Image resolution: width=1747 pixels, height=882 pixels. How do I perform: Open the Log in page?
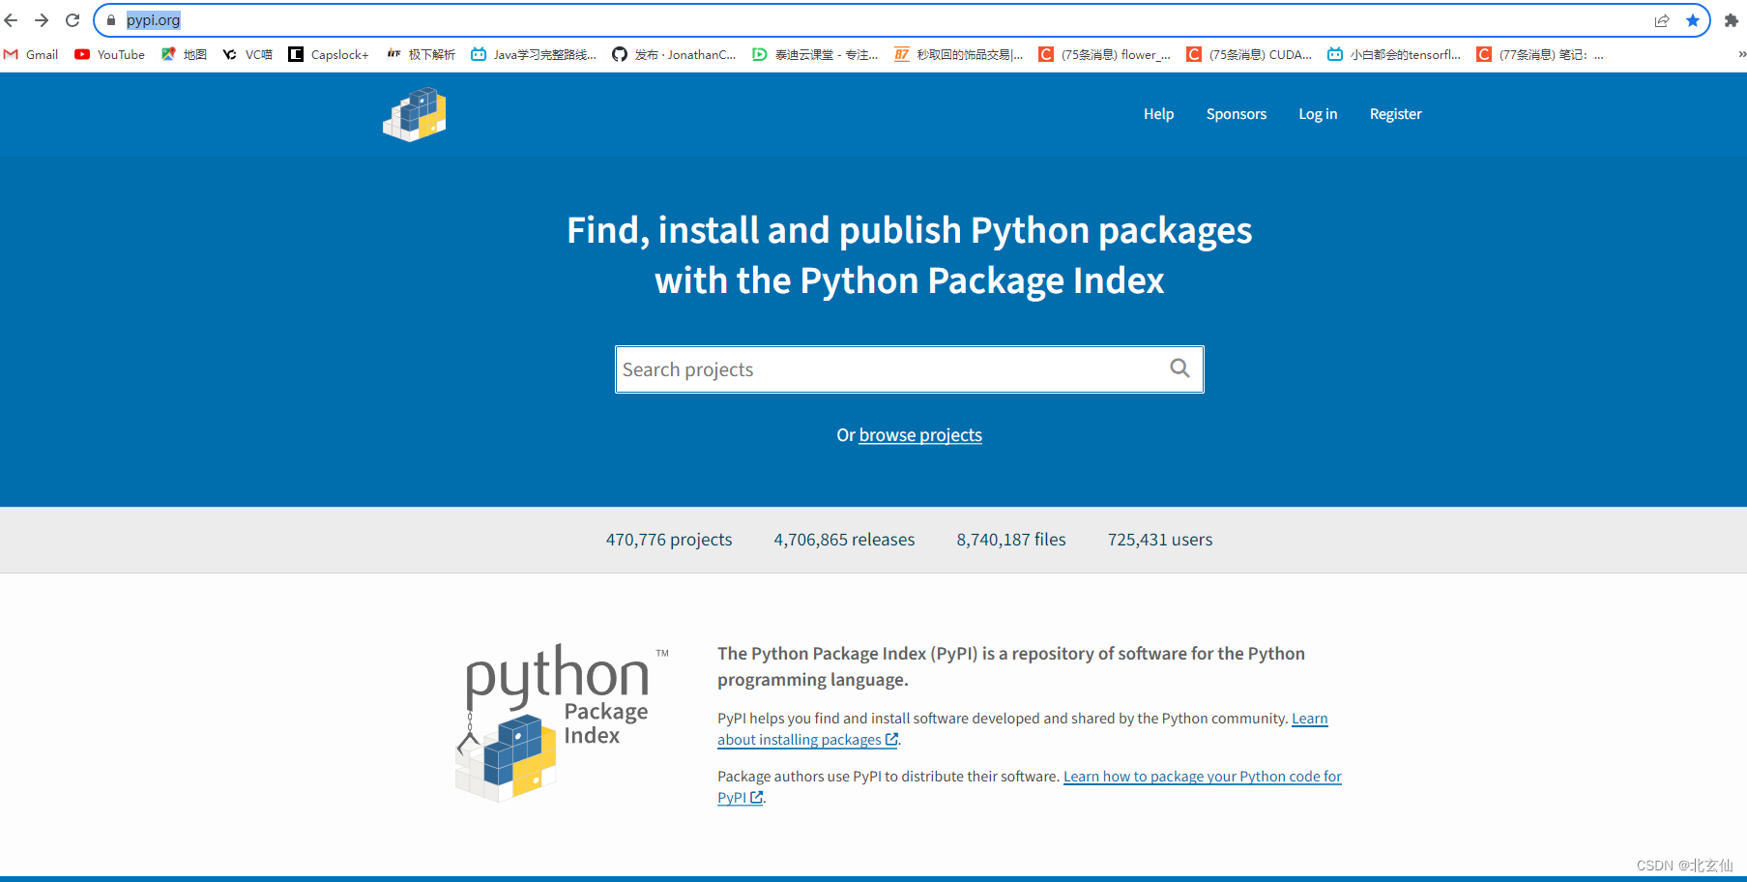[1318, 114]
